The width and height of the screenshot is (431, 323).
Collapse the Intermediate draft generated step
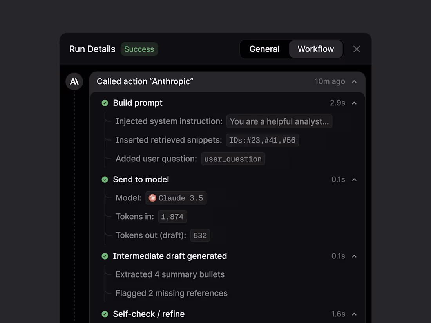[354, 256]
